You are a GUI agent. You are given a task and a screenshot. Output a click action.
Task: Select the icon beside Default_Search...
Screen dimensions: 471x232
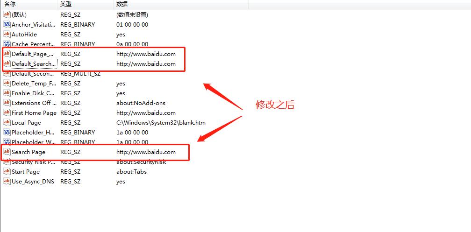[7, 63]
